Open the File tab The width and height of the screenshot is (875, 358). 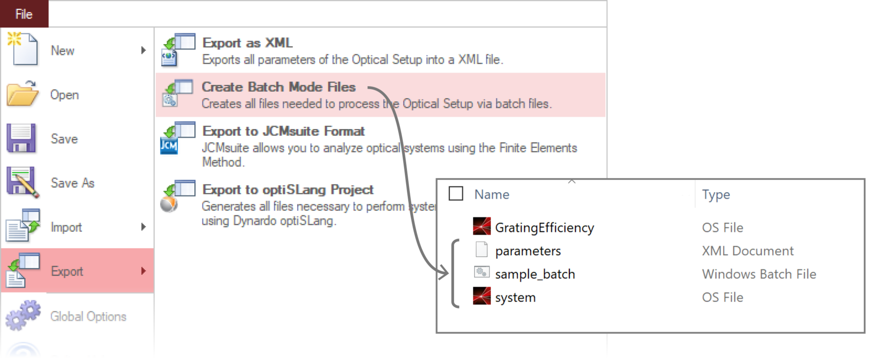click(x=24, y=14)
